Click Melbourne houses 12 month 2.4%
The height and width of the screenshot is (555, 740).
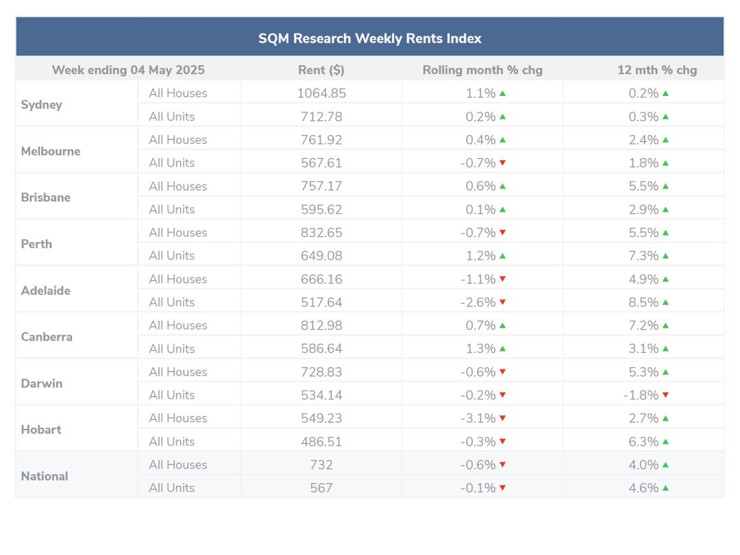click(x=643, y=140)
